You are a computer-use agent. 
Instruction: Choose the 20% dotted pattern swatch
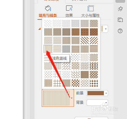(x=66, y=23)
